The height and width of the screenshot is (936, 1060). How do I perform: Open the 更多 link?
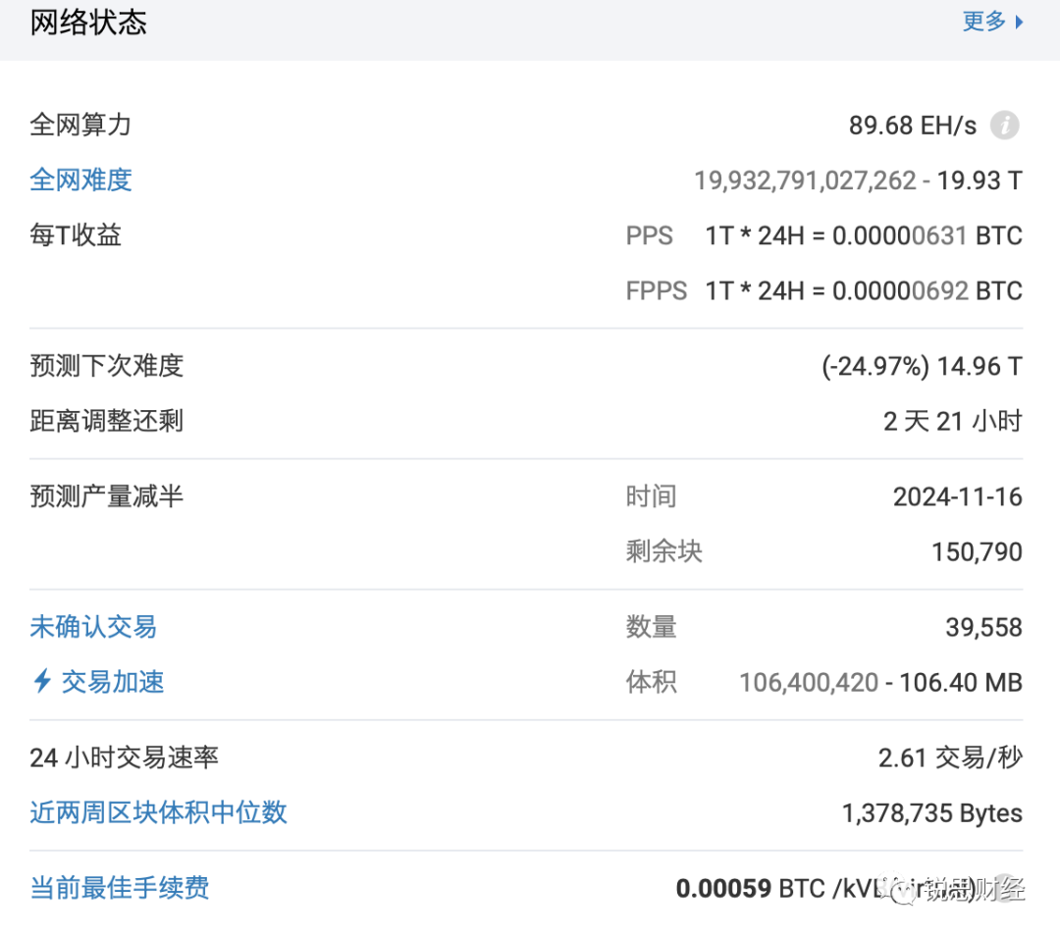(983, 22)
